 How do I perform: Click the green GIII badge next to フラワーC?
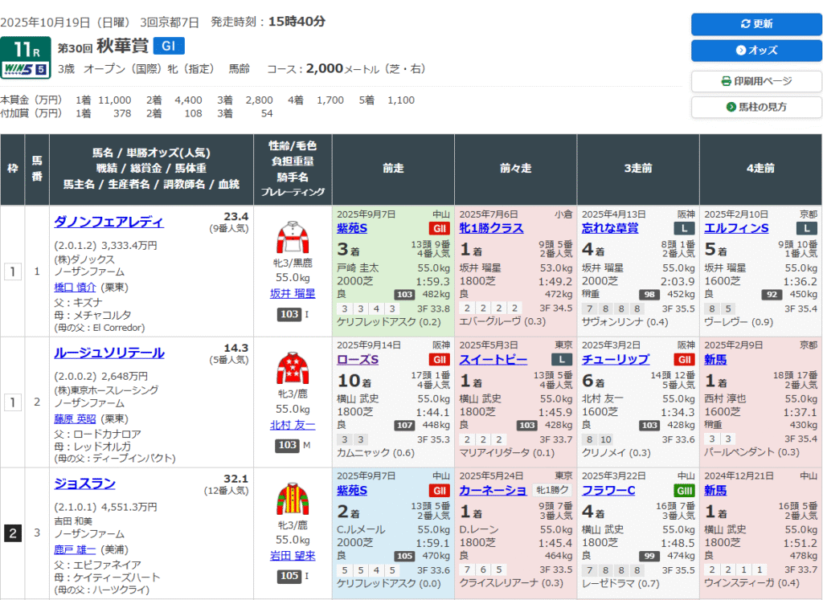coord(684,490)
